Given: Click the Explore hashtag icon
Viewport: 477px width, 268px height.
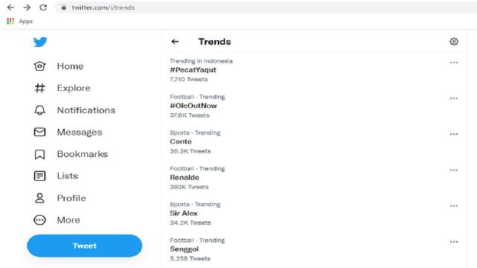Looking at the screenshot, I should pos(40,88).
